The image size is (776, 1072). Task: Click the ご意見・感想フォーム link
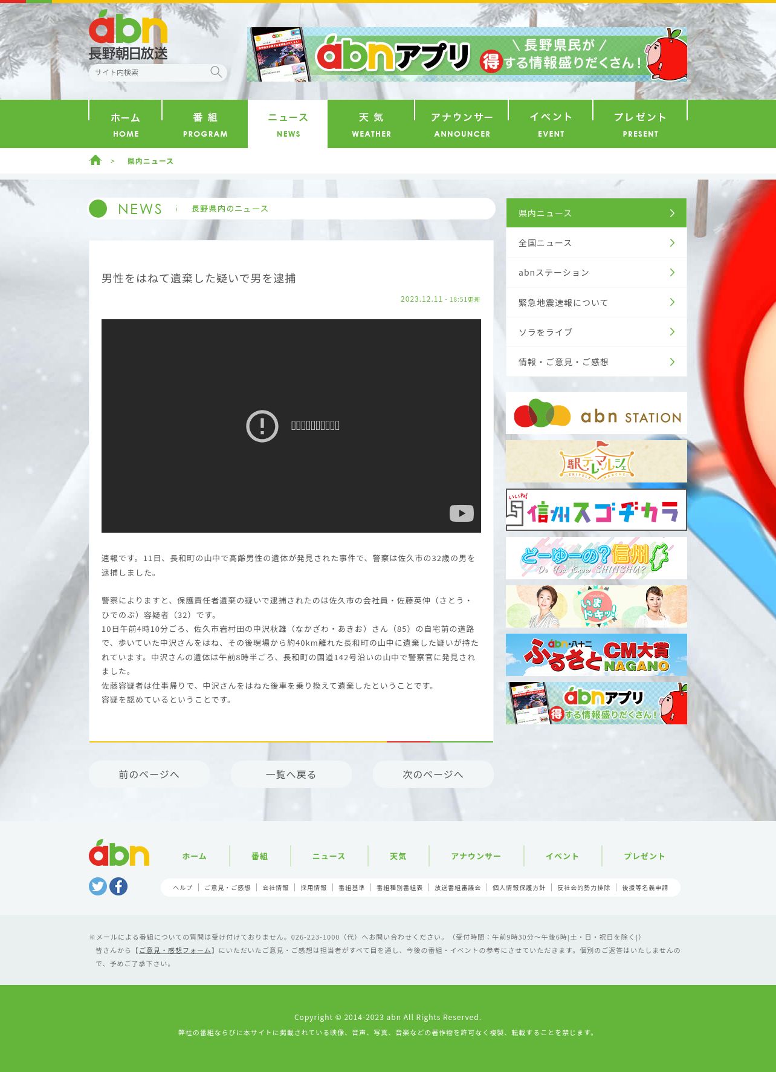[175, 950]
